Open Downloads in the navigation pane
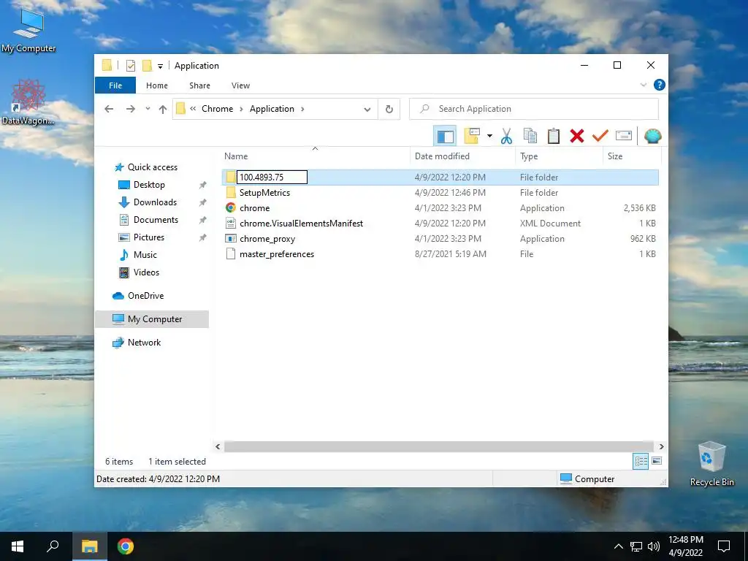 coord(155,202)
